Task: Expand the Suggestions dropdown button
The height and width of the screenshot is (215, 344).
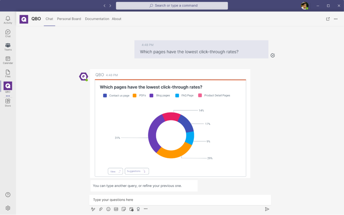Action: coord(137,171)
